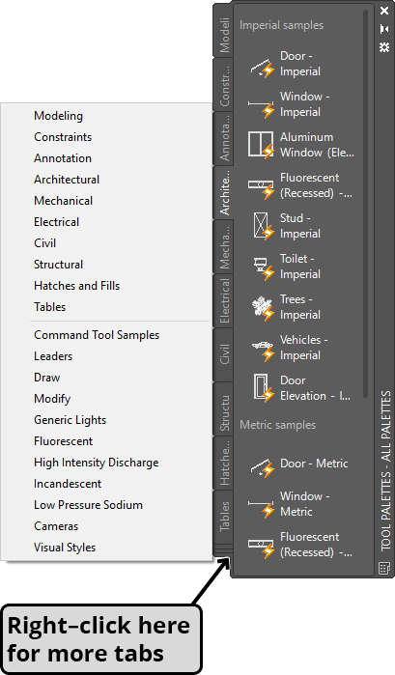Pick Cameras from the tab menu
395x675 pixels.
(x=56, y=526)
